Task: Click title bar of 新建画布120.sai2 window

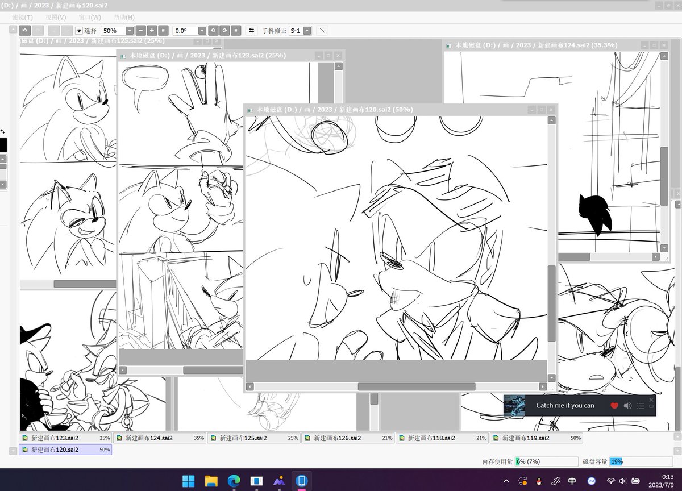Action: 401,109
